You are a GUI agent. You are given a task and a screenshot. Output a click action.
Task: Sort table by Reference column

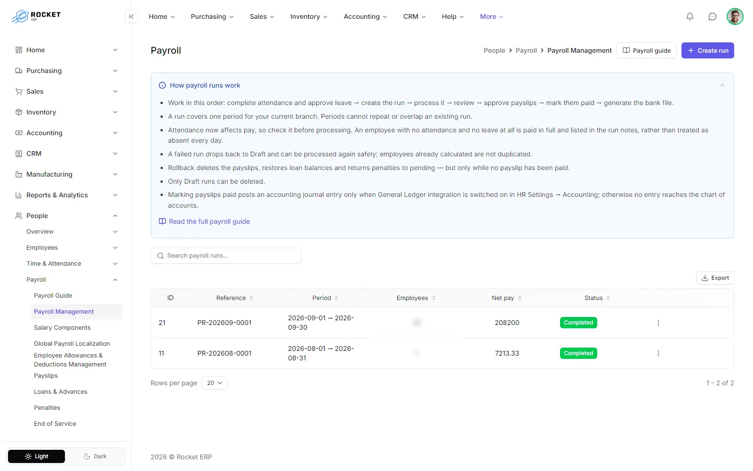pyautogui.click(x=235, y=298)
